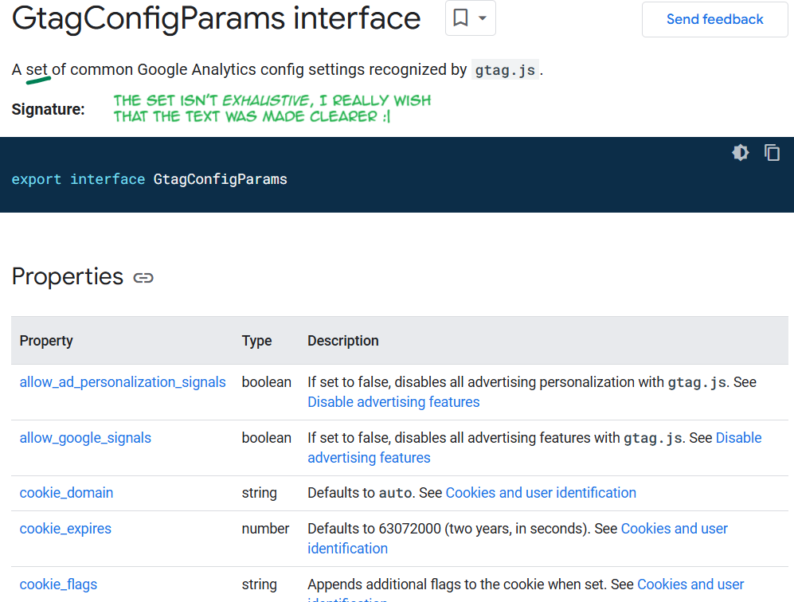Screen dimensions: 794x602
Task: Toggle dark theme for the code block
Action: click(x=741, y=152)
